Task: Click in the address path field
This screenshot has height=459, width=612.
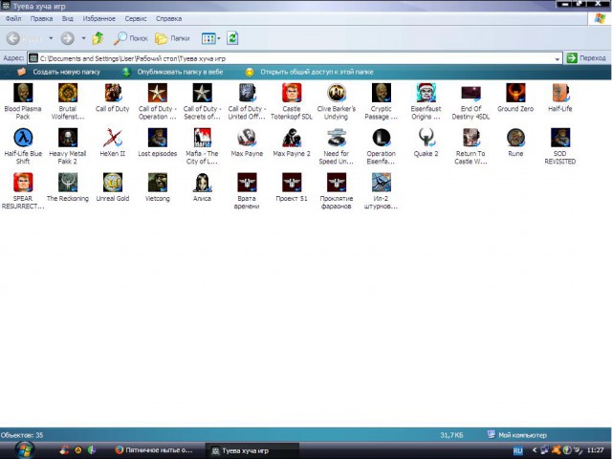Action: tap(295, 58)
